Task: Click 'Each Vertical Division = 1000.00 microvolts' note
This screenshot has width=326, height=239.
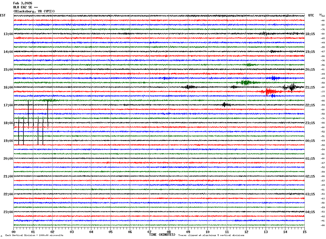Action: pyautogui.click(x=34, y=235)
